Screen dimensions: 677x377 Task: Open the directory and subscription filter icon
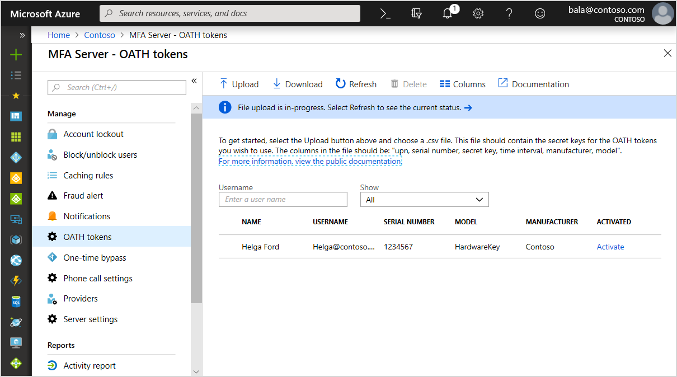click(416, 13)
